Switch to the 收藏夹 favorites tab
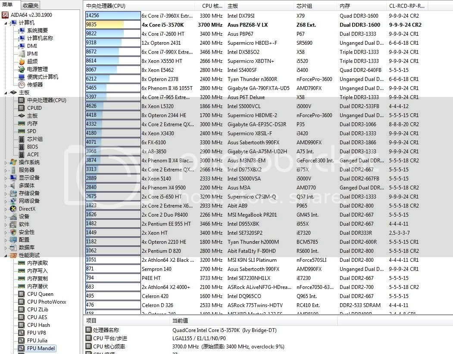Viewport: 453px width, 354px height. 30,5
